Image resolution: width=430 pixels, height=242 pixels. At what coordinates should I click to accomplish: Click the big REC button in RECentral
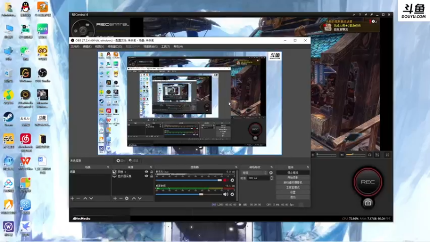pyautogui.click(x=368, y=182)
